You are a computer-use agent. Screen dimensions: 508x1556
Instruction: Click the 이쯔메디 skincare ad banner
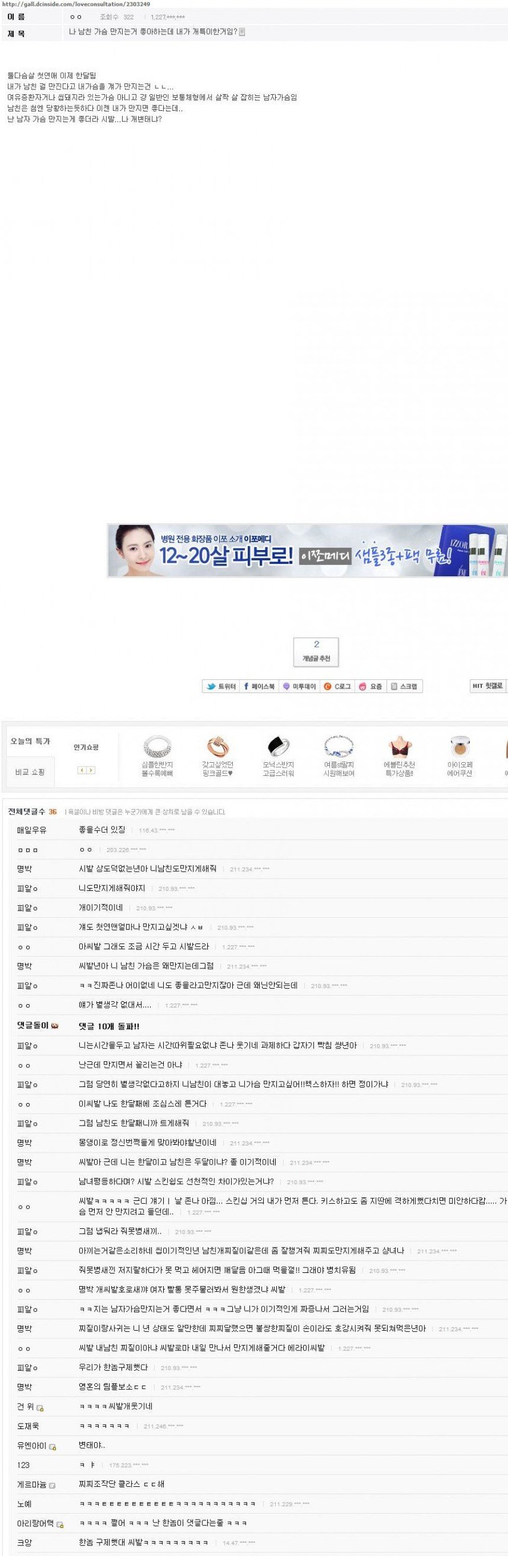(308, 550)
